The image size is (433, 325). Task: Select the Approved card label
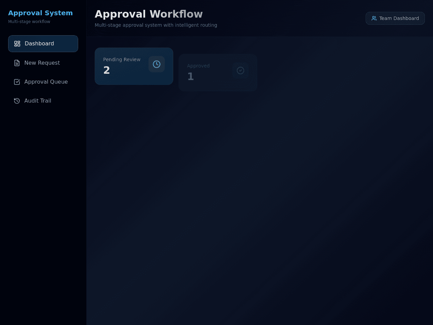(x=198, y=66)
